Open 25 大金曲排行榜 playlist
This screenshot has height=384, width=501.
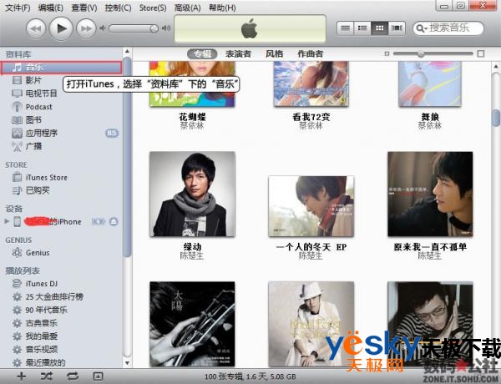(54, 297)
